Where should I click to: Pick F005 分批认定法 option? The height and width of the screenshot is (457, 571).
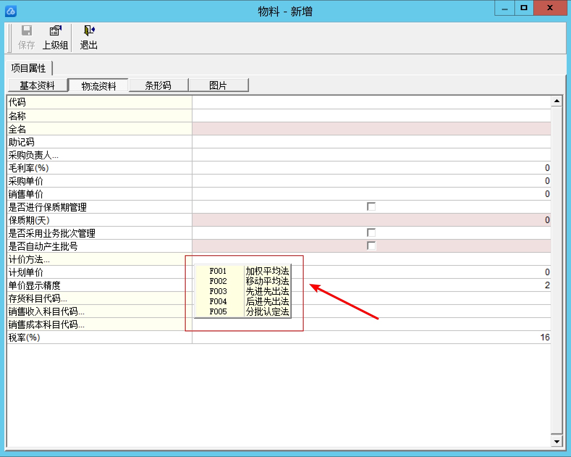(x=243, y=311)
